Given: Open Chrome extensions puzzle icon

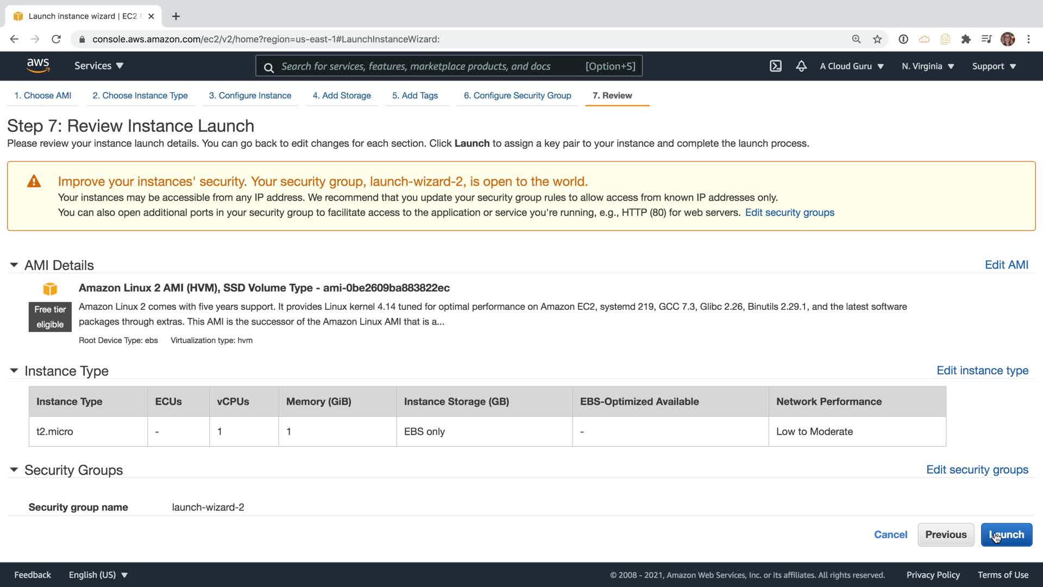Looking at the screenshot, I should tap(966, 39).
